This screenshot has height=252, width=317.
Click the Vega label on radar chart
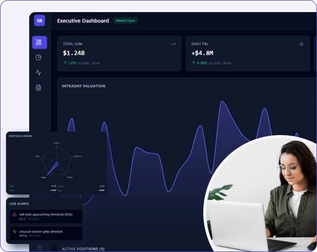44,177
